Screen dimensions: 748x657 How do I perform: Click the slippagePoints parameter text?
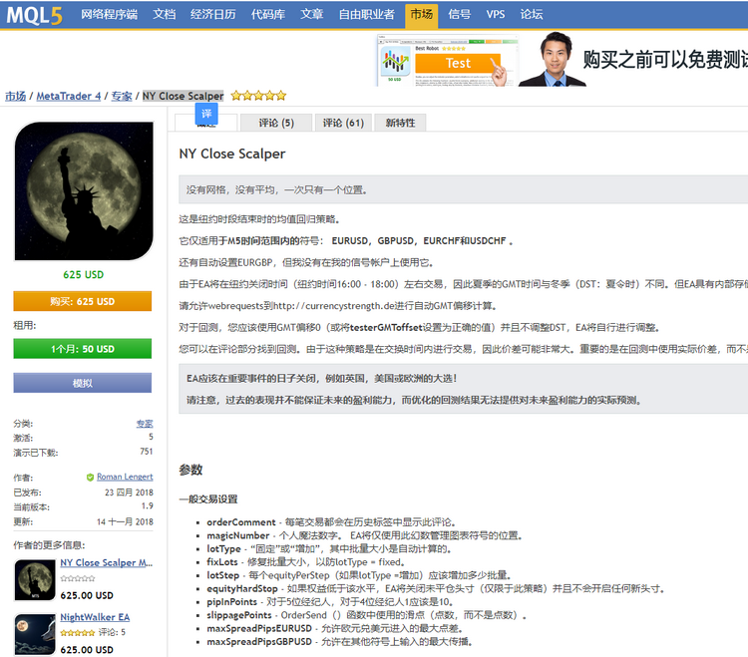[239, 615]
